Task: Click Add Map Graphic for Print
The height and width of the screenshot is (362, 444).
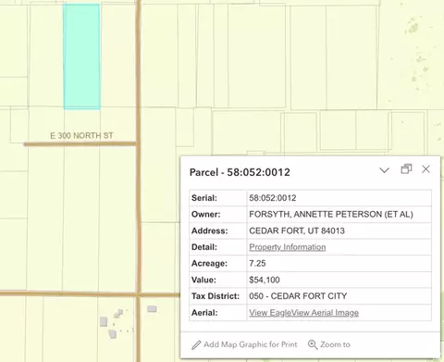Action: click(244, 344)
